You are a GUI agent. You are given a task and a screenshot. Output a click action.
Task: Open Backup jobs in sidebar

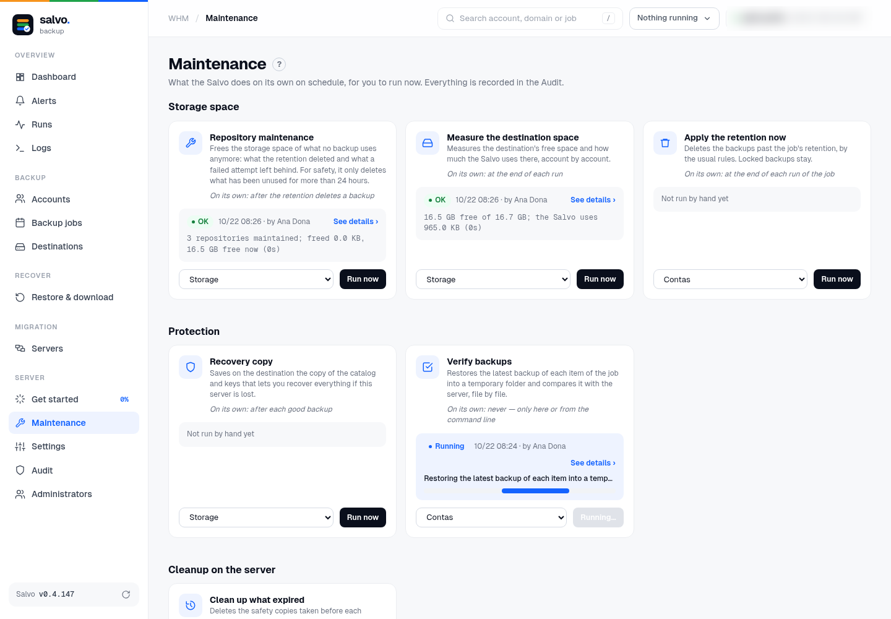(74, 223)
